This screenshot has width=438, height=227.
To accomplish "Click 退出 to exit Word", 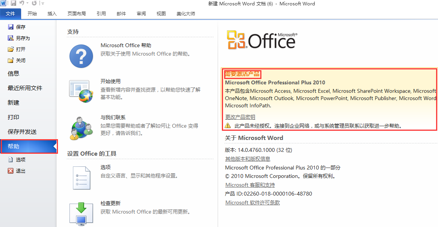I will tap(20, 171).
